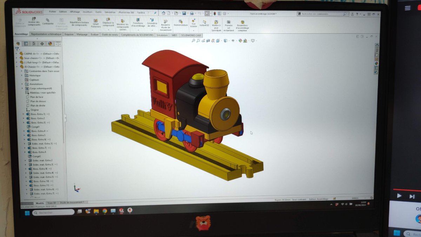This screenshot has width=421, height=237.
Task: Open Fonctions d'assemblage tool
Action: (x=138, y=22)
